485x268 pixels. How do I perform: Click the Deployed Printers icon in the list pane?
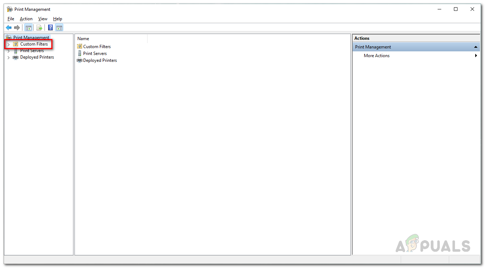80,60
